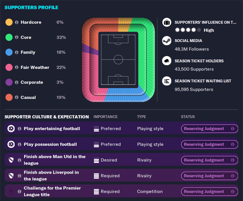Click info icon beside Fair Weather
Viewport: 243px width, 201px height.
point(17,67)
